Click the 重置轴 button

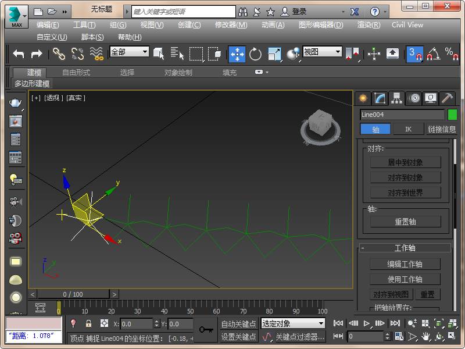(x=405, y=222)
